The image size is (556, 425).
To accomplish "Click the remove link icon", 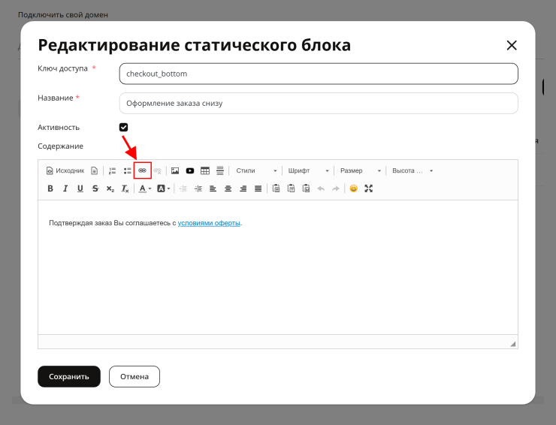I will (158, 171).
